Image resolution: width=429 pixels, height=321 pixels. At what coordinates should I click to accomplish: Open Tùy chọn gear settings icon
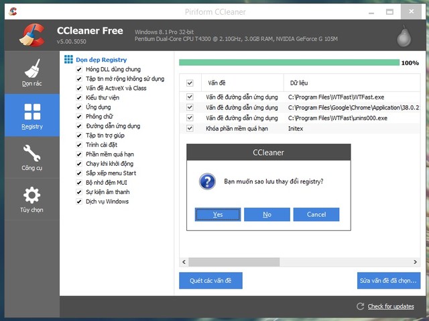pos(32,195)
